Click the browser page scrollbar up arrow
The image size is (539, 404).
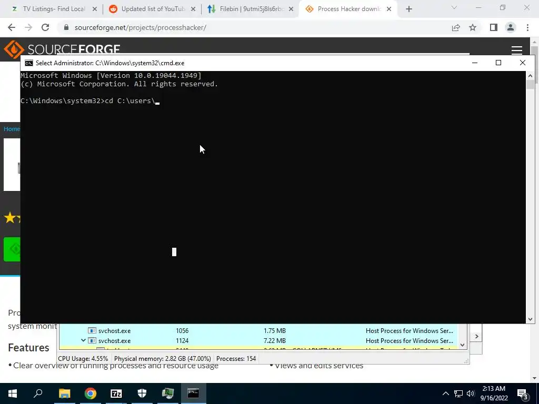534,42
